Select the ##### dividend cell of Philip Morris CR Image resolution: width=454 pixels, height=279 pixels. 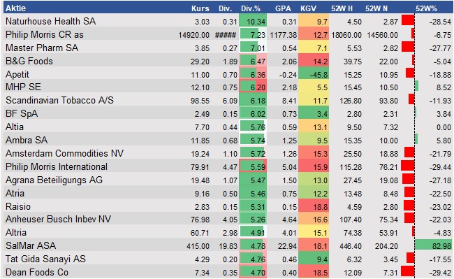[x=226, y=35]
